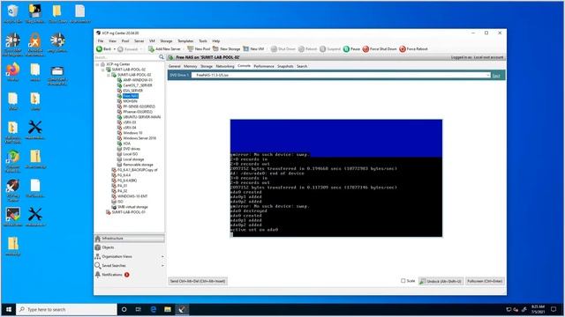The width and height of the screenshot is (565, 317).
Task: Click the Objects cube icon
Action: [98, 247]
